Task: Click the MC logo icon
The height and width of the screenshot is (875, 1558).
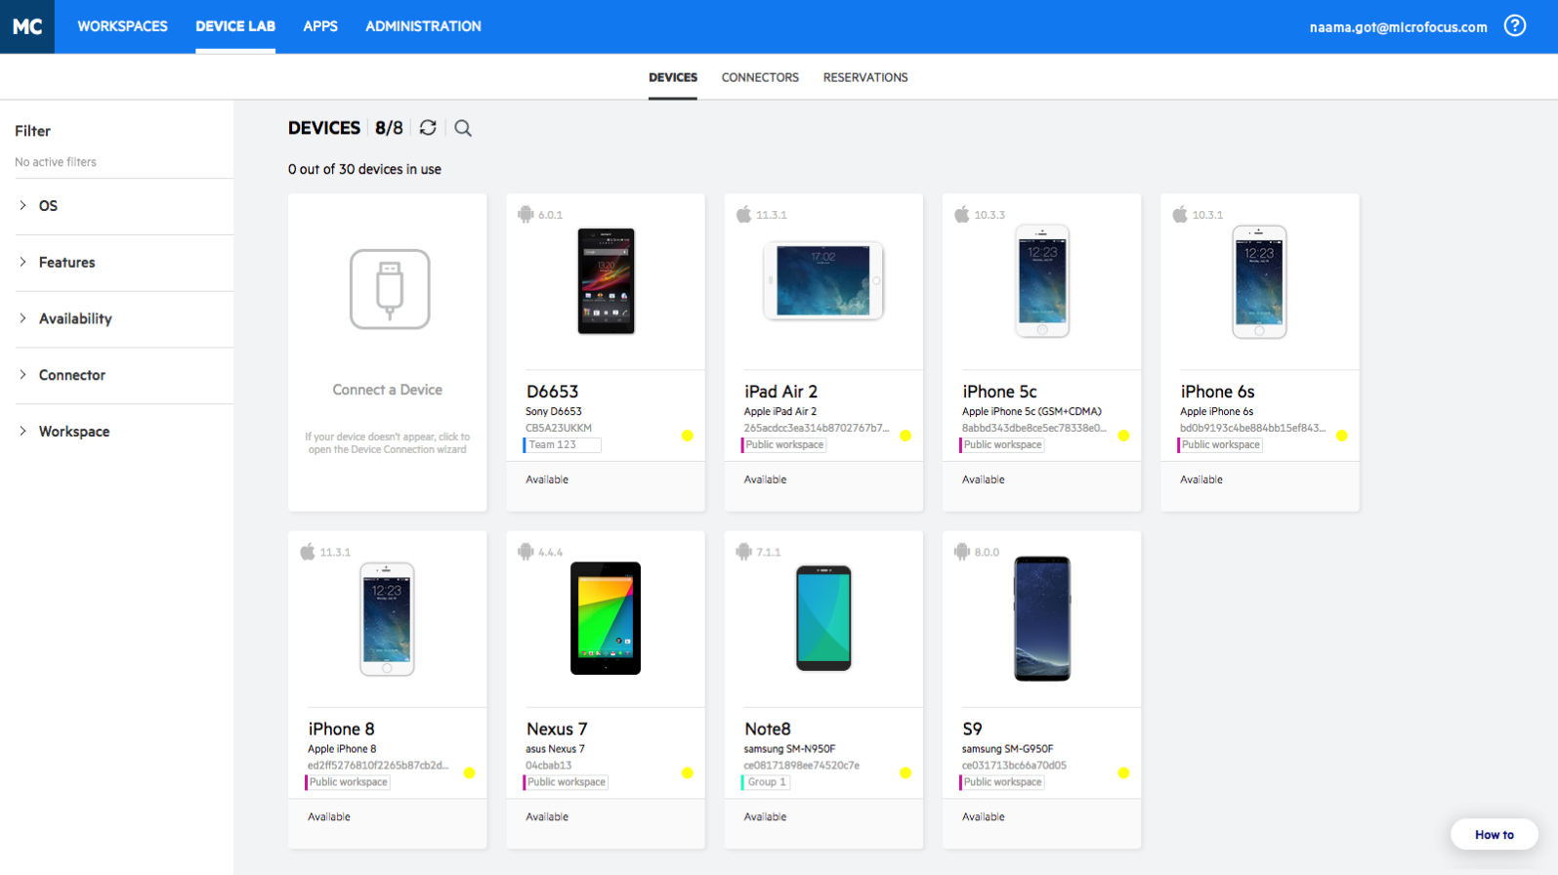Action: pyautogui.click(x=27, y=26)
